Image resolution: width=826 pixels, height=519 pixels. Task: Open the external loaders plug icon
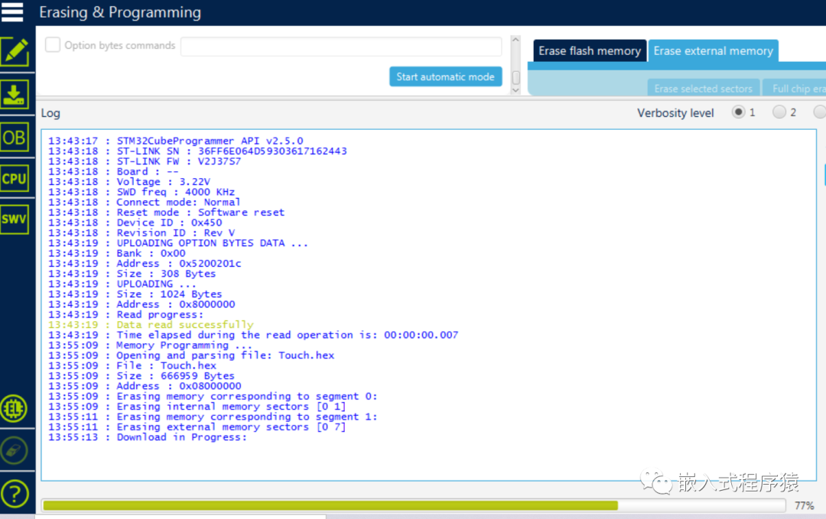15,450
